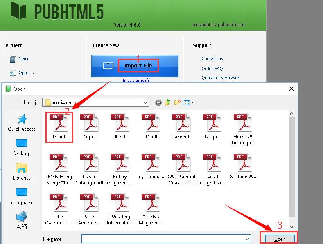Select the Wedding Informatio PDF icon

(120, 202)
